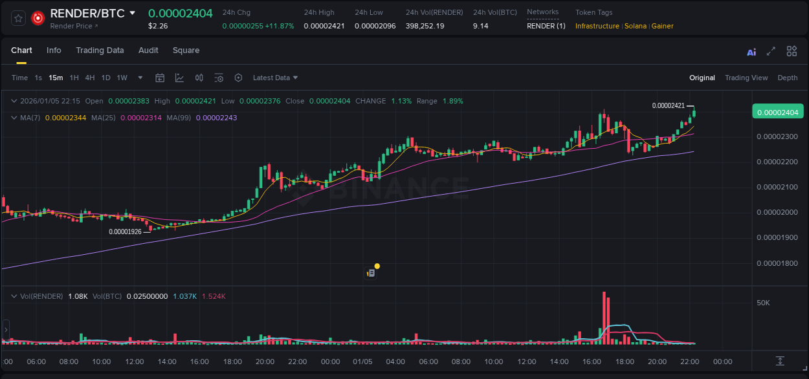Open the Solana token tag link
The image size is (809, 379).
pos(635,25)
